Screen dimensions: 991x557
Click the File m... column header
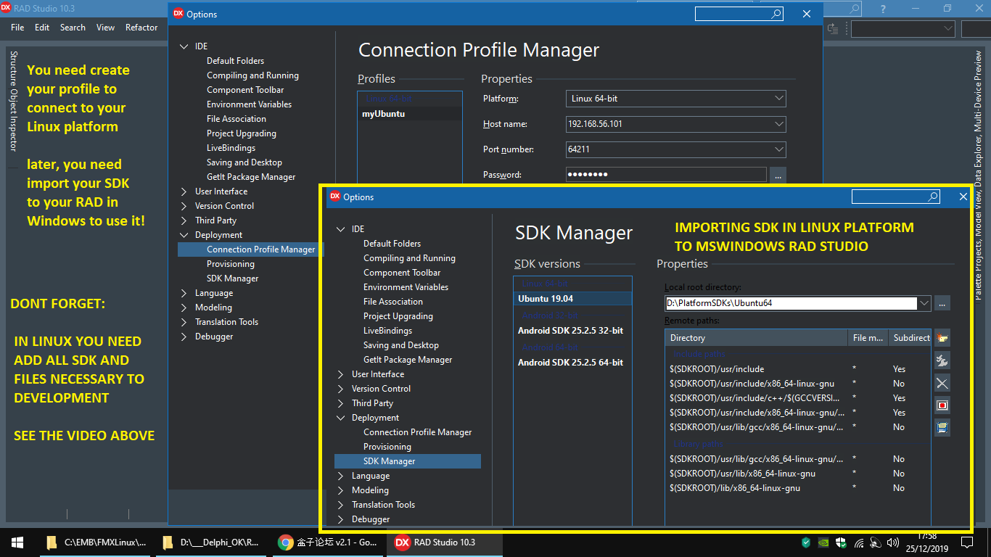tap(868, 338)
